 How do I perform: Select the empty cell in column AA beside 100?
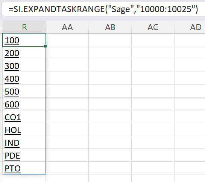pyautogui.click(x=67, y=40)
